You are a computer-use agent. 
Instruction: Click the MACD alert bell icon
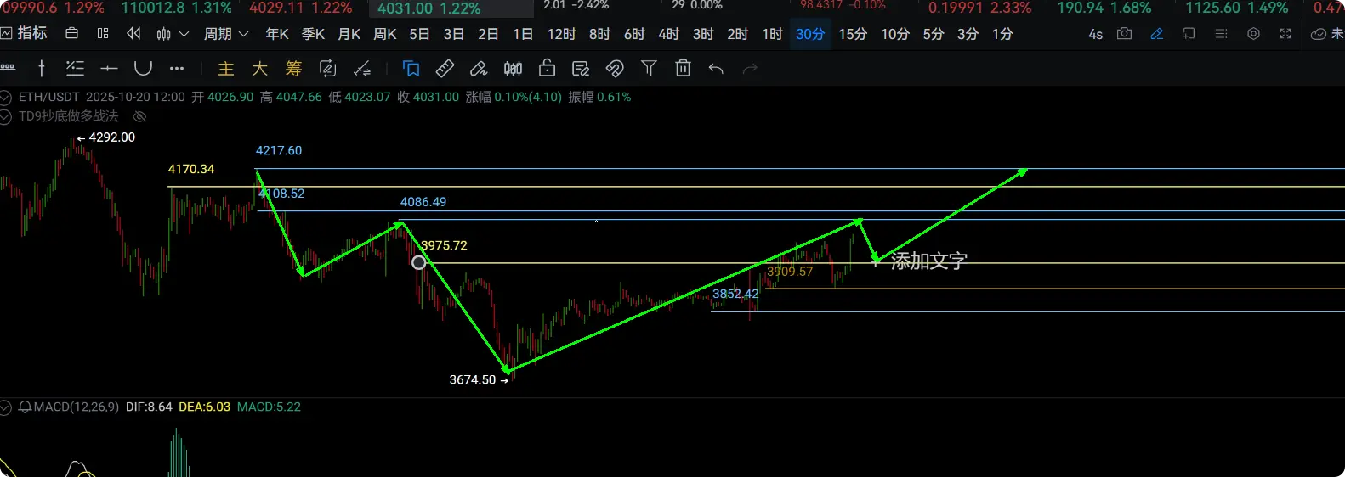25,407
